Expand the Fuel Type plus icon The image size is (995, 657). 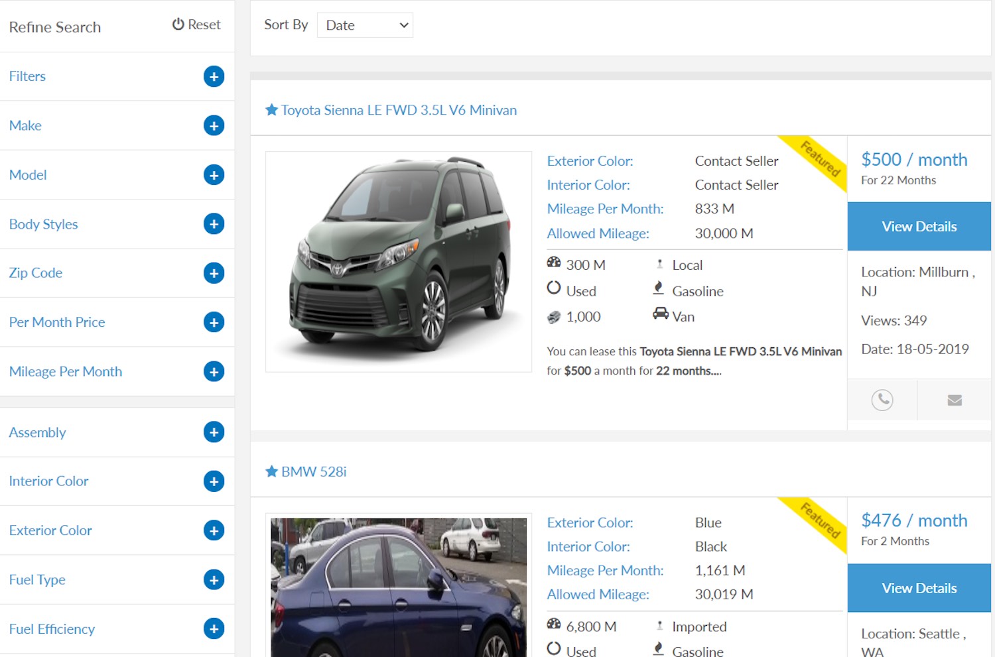[x=214, y=580]
